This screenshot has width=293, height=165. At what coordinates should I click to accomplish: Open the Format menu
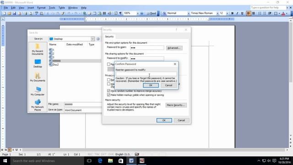41,8
